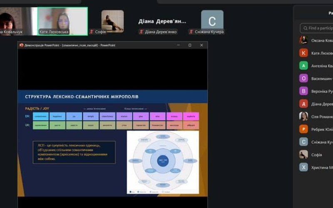The width and height of the screenshot is (333, 208).
Task: Select 'Катя Люхов...' name in participants list
Action: (x=322, y=53)
